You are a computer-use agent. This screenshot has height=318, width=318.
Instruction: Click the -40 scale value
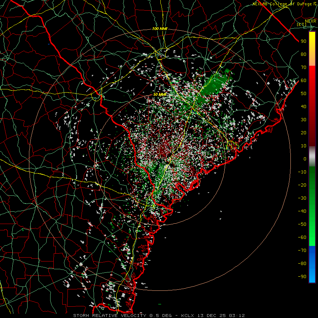pos(302,211)
